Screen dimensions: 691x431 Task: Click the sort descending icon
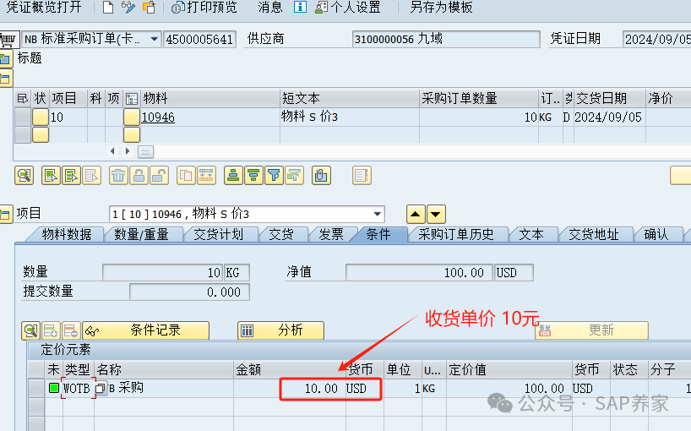coord(253,176)
